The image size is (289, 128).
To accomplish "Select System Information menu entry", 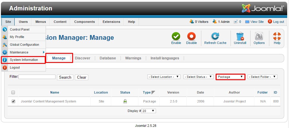I will pyautogui.click(x=24, y=60).
